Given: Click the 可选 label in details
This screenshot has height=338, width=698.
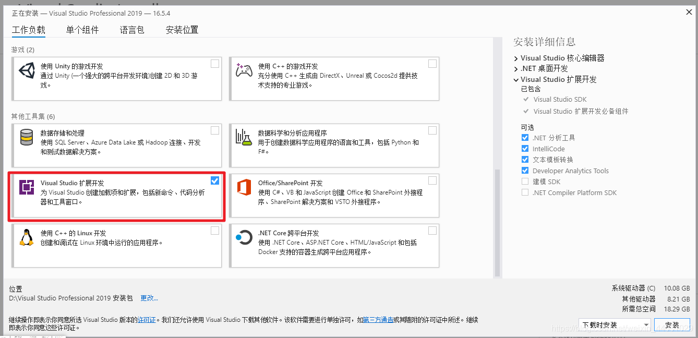Looking at the screenshot, I should (x=527, y=127).
